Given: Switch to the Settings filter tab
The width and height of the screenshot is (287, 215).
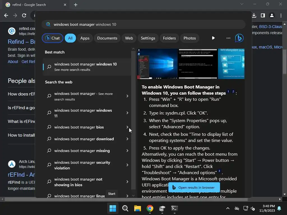Looking at the screenshot, I should coord(148,38).
